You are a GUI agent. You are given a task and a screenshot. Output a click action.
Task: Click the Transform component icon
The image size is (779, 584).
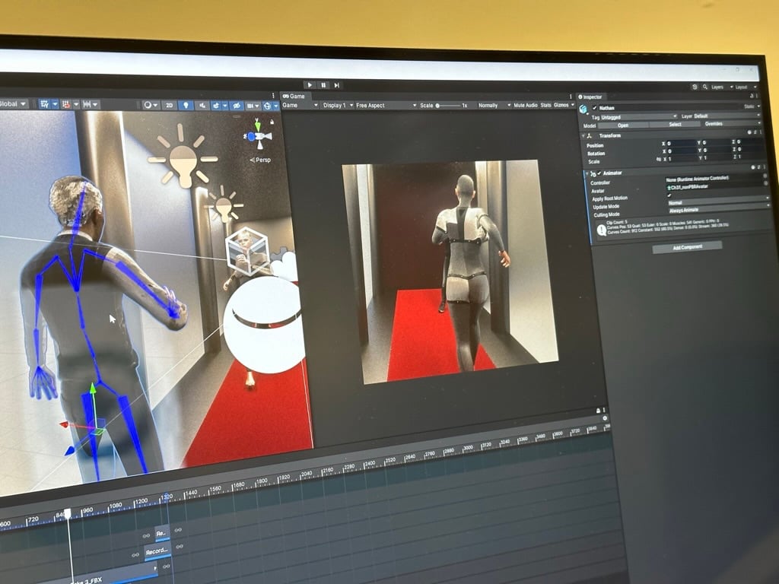[588, 135]
